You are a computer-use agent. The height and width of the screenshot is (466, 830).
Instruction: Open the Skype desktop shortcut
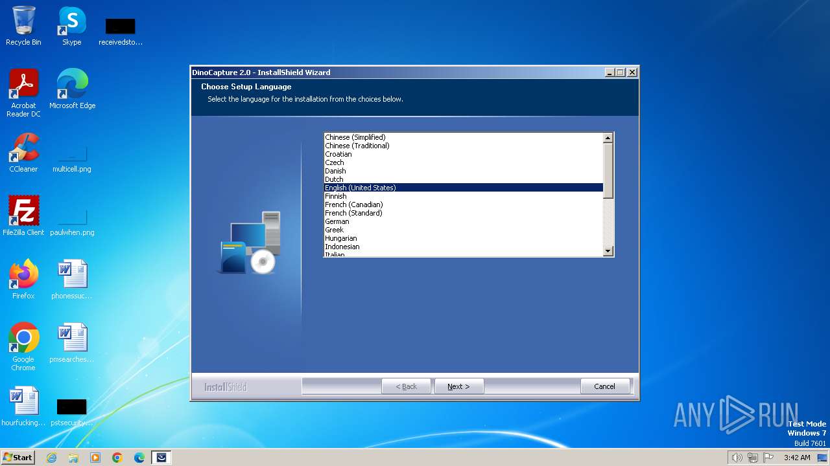click(x=71, y=26)
